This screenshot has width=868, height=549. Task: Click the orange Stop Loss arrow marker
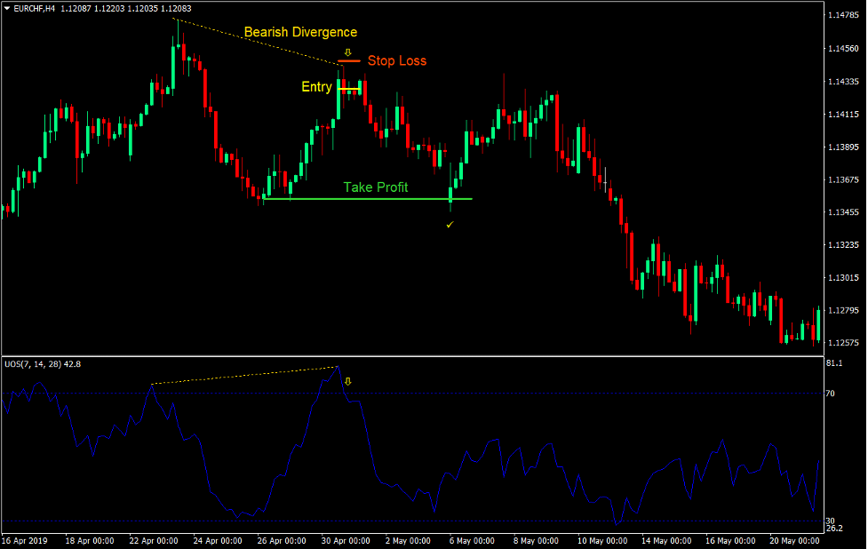(347, 52)
